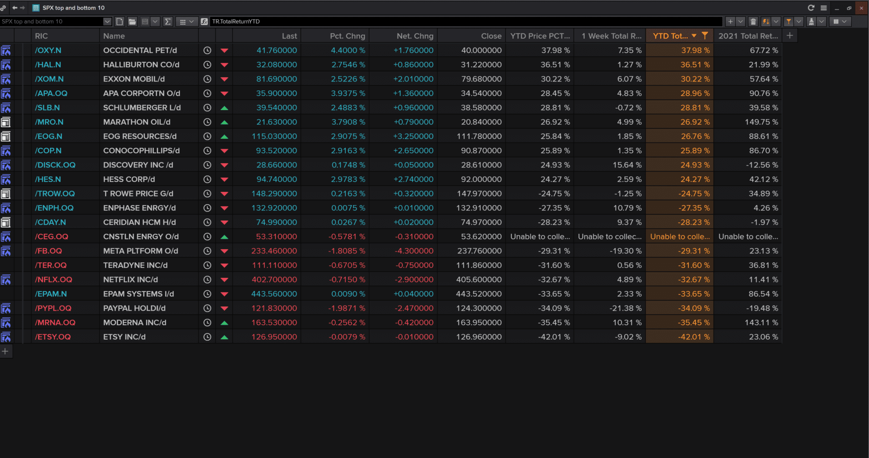Click the document icon beside /TROW.OQ
Screen dimensions: 869x458
tap(6, 194)
